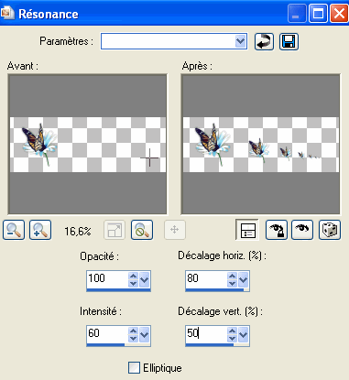Image resolution: width=349 pixels, height=380 pixels.
Task: Expand the Intensité dropdown arrow
Action: coord(145,335)
